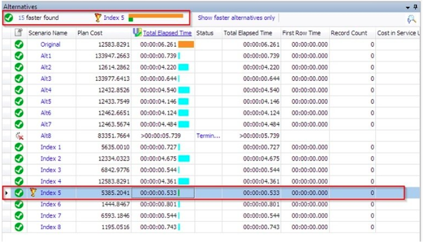
Task: Click the Status column header
Action: (x=205, y=33)
